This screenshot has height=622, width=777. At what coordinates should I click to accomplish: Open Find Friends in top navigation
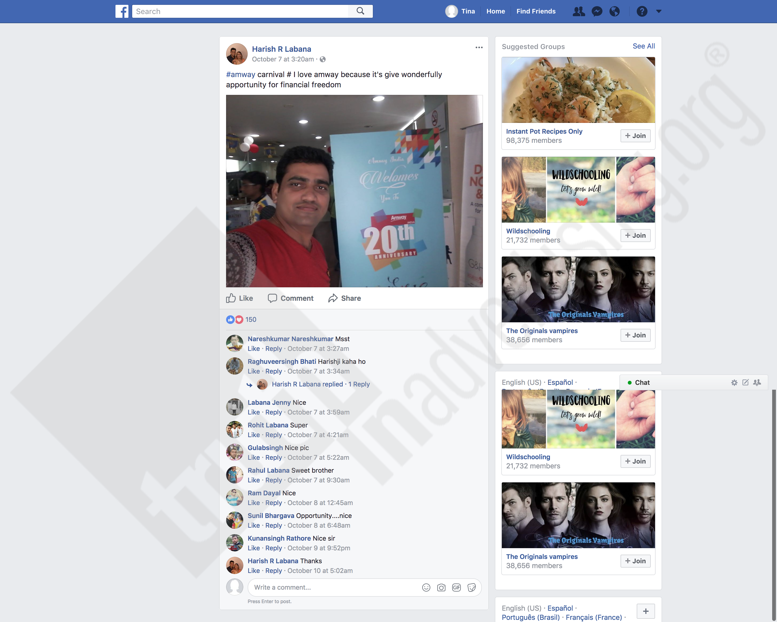[x=536, y=11]
